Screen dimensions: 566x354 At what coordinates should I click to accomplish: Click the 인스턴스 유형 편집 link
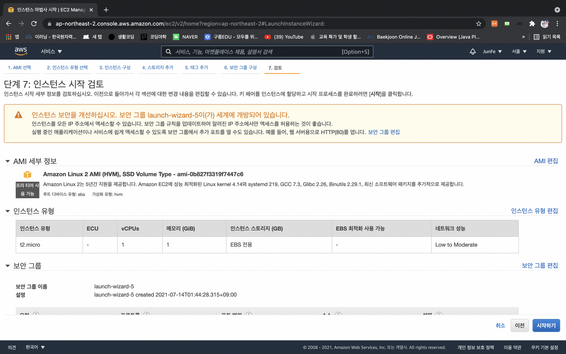(535, 211)
